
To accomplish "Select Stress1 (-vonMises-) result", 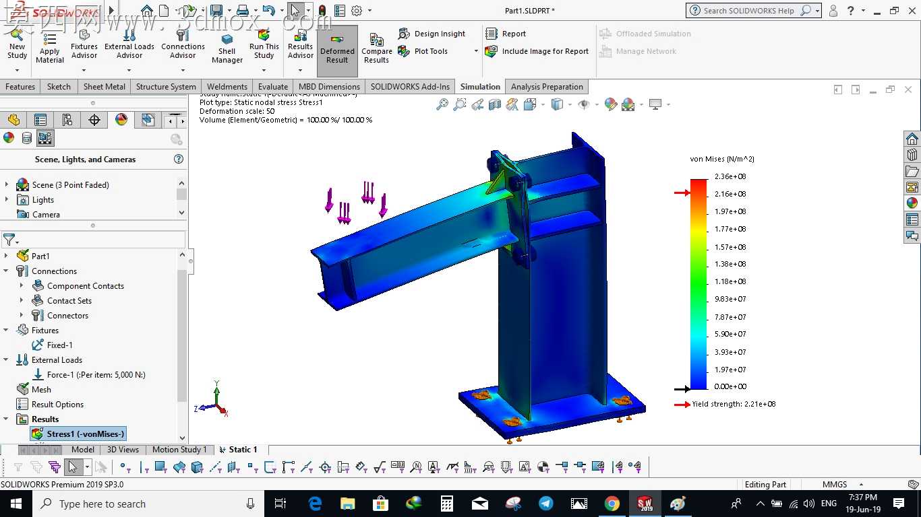I will 78,434.
